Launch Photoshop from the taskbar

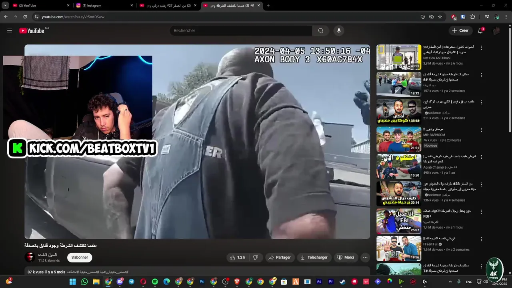point(202,282)
